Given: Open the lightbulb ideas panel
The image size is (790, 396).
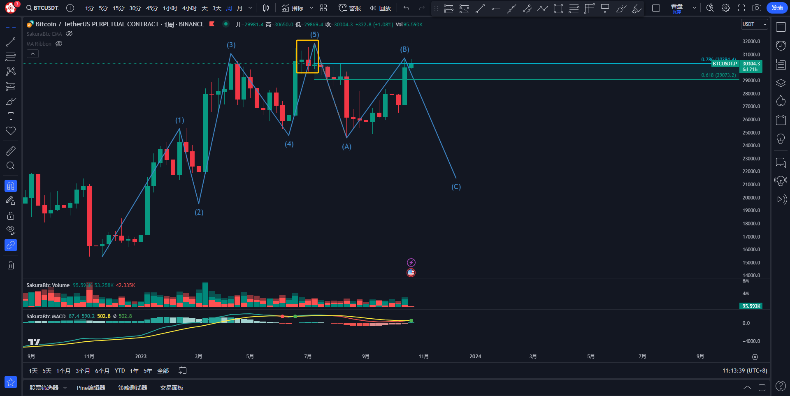Looking at the screenshot, I should [781, 139].
